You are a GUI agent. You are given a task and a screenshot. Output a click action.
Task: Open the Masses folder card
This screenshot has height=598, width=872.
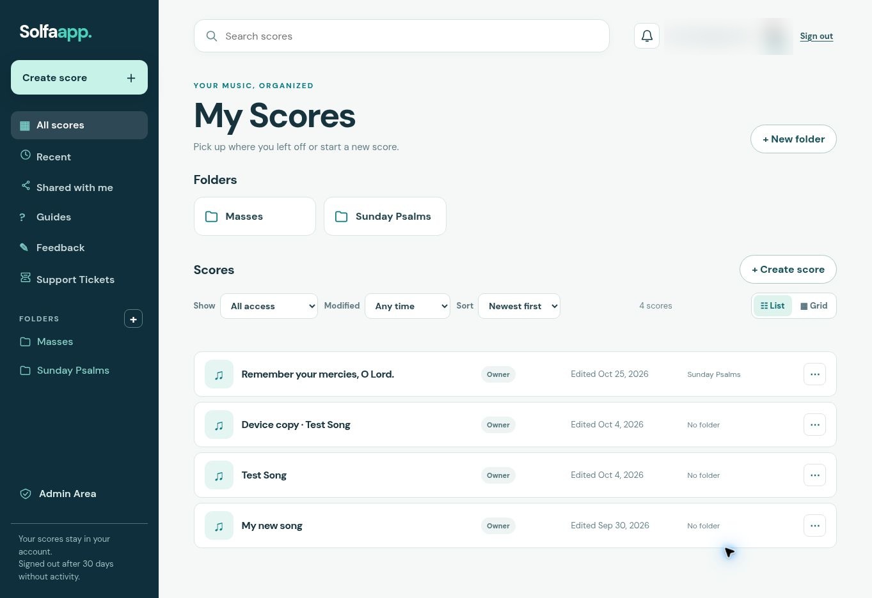click(x=255, y=216)
